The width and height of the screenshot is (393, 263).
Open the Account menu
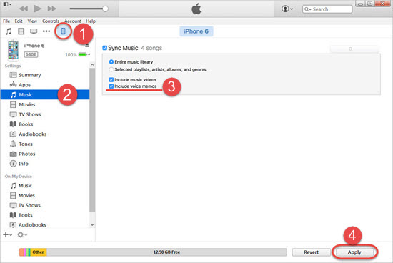click(x=73, y=21)
